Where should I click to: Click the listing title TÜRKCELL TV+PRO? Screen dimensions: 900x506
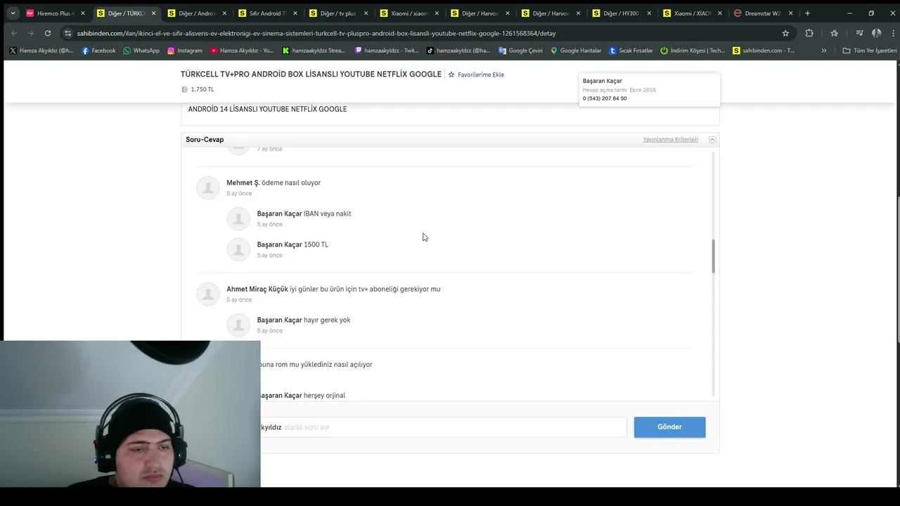click(311, 74)
